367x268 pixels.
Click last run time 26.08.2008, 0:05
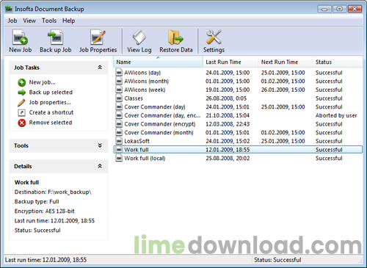(x=226, y=98)
